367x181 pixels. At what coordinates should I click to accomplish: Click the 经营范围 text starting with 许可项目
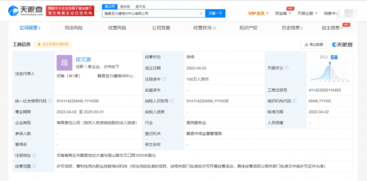[191, 166]
